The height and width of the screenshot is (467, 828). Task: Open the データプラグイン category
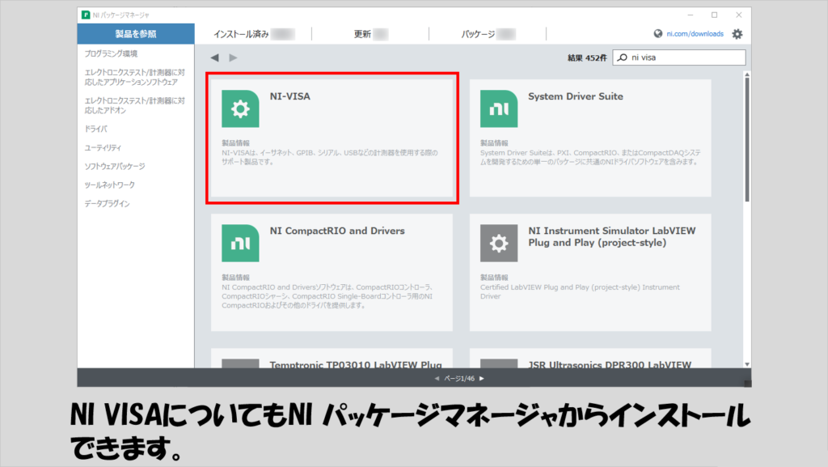[108, 203]
